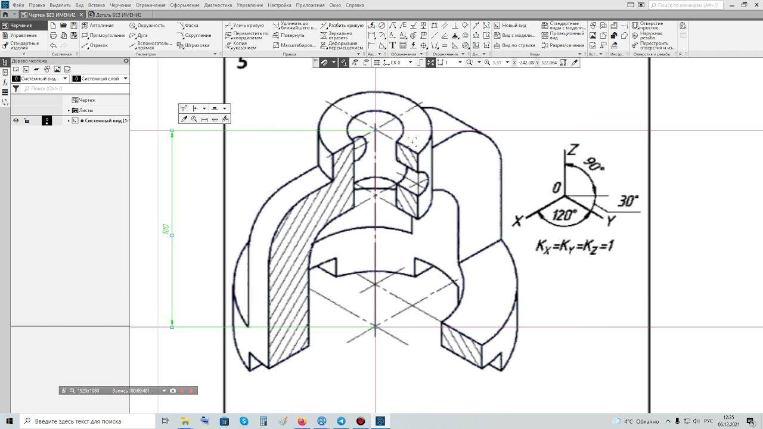Toggle the filter funnel in tree panel
Image resolution: width=763 pixels, height=429 pixels.
click(16, 89)
